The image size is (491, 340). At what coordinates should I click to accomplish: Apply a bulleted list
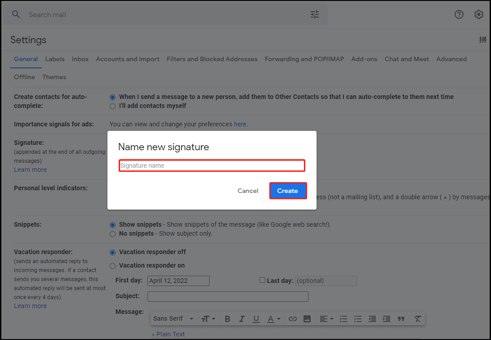358,319
